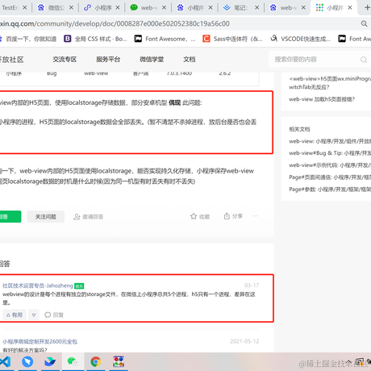Open Google Chrome from the taskbar
Viewport: 371px width, 371px height.
click(x=96, y=361)
